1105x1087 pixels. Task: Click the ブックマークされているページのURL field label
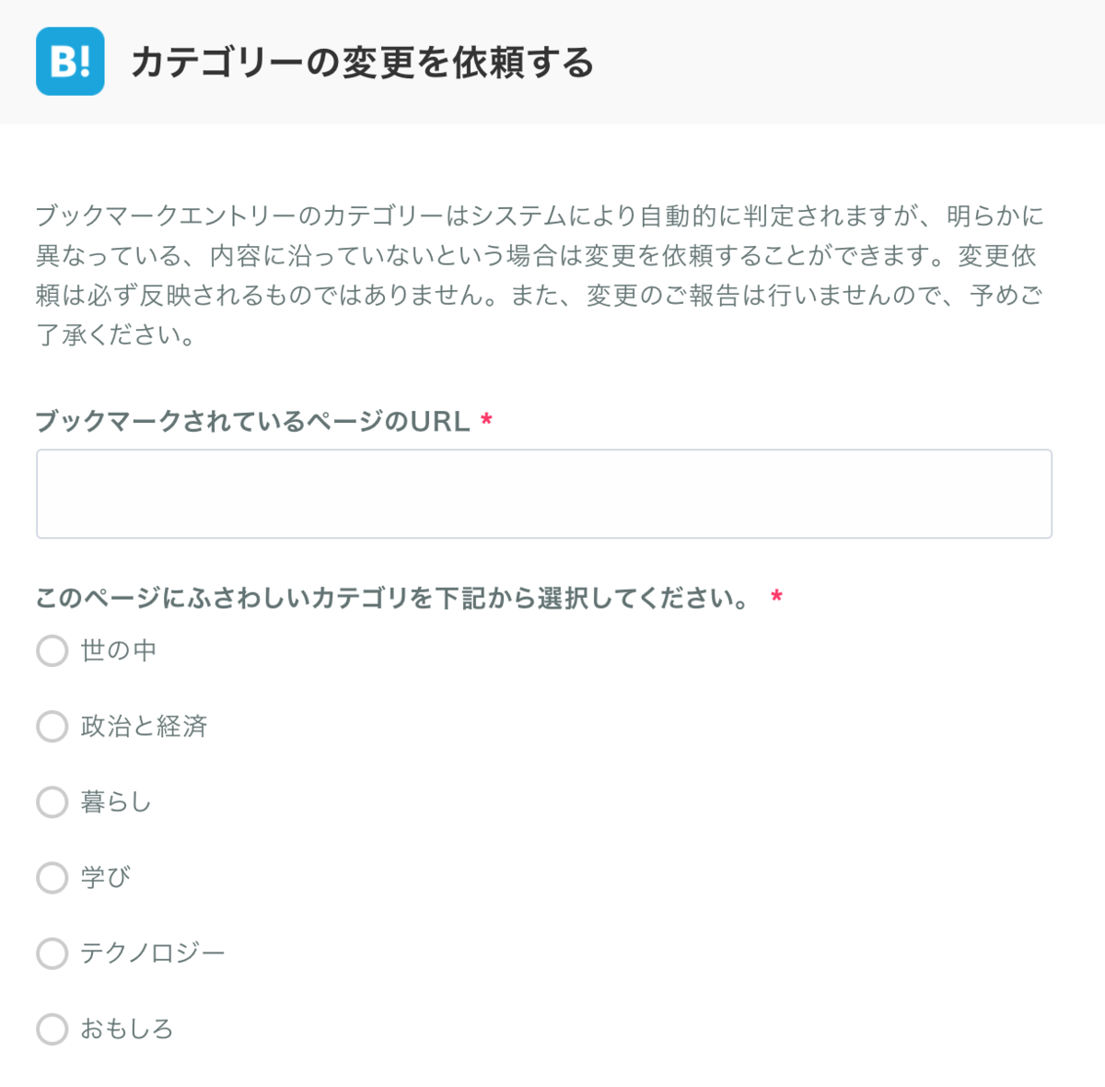click(x=253, y=421)
